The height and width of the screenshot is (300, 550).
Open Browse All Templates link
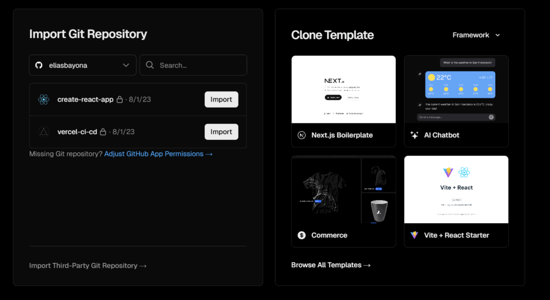[x=331, y=265]
